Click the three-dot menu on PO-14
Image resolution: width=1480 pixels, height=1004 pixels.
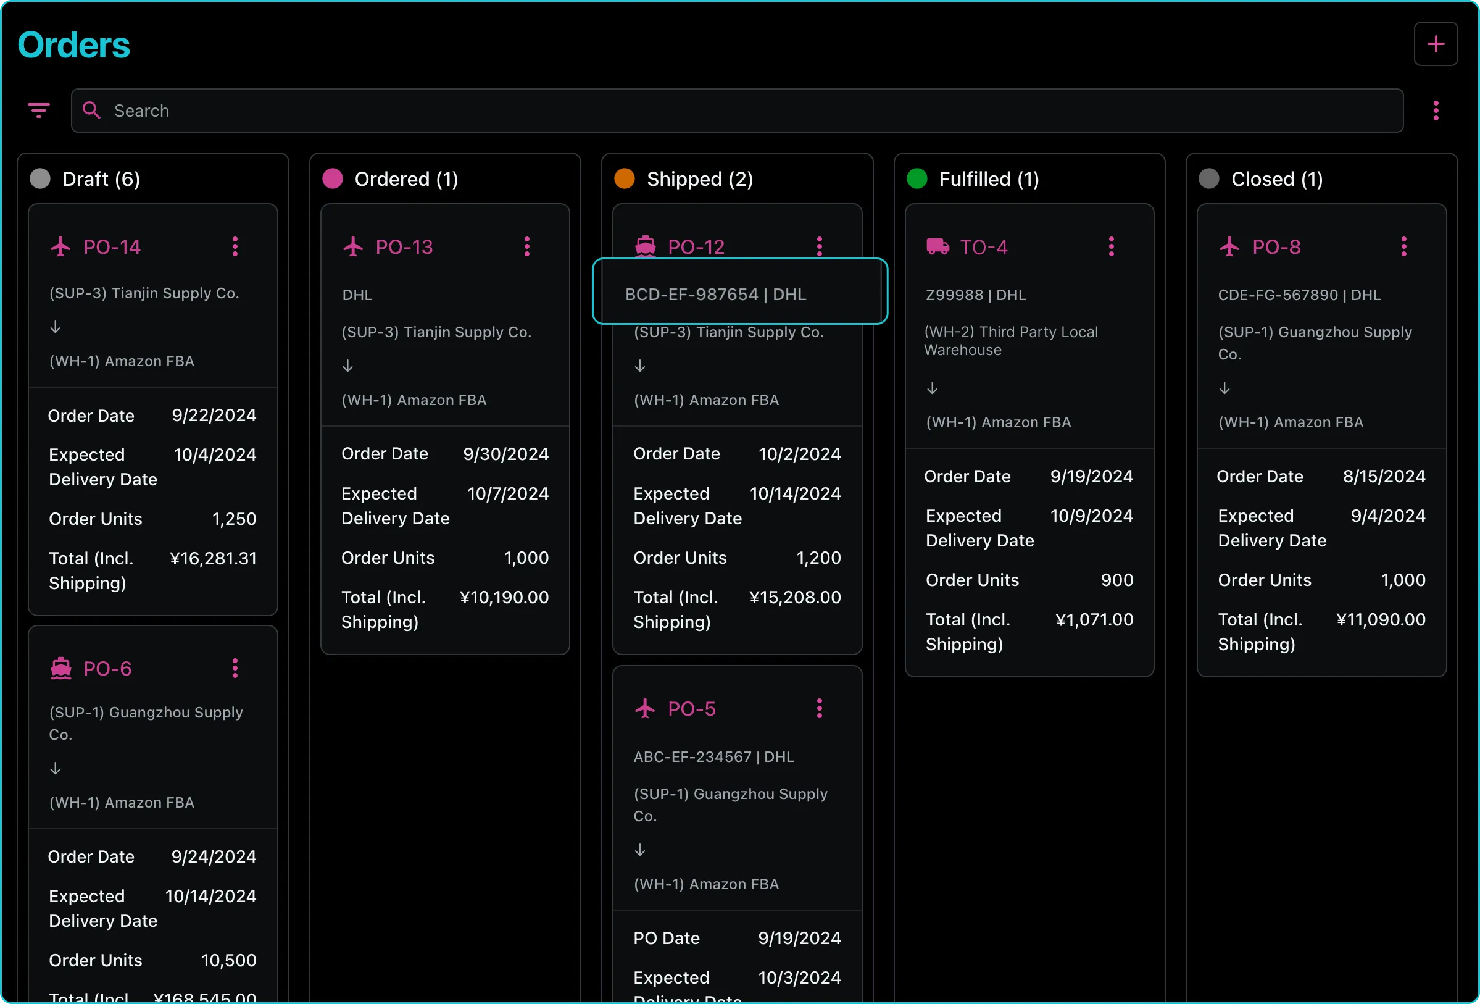tap(235, 246)
